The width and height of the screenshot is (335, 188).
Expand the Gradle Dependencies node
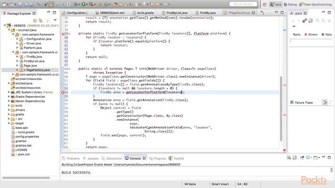click(9, 97)
